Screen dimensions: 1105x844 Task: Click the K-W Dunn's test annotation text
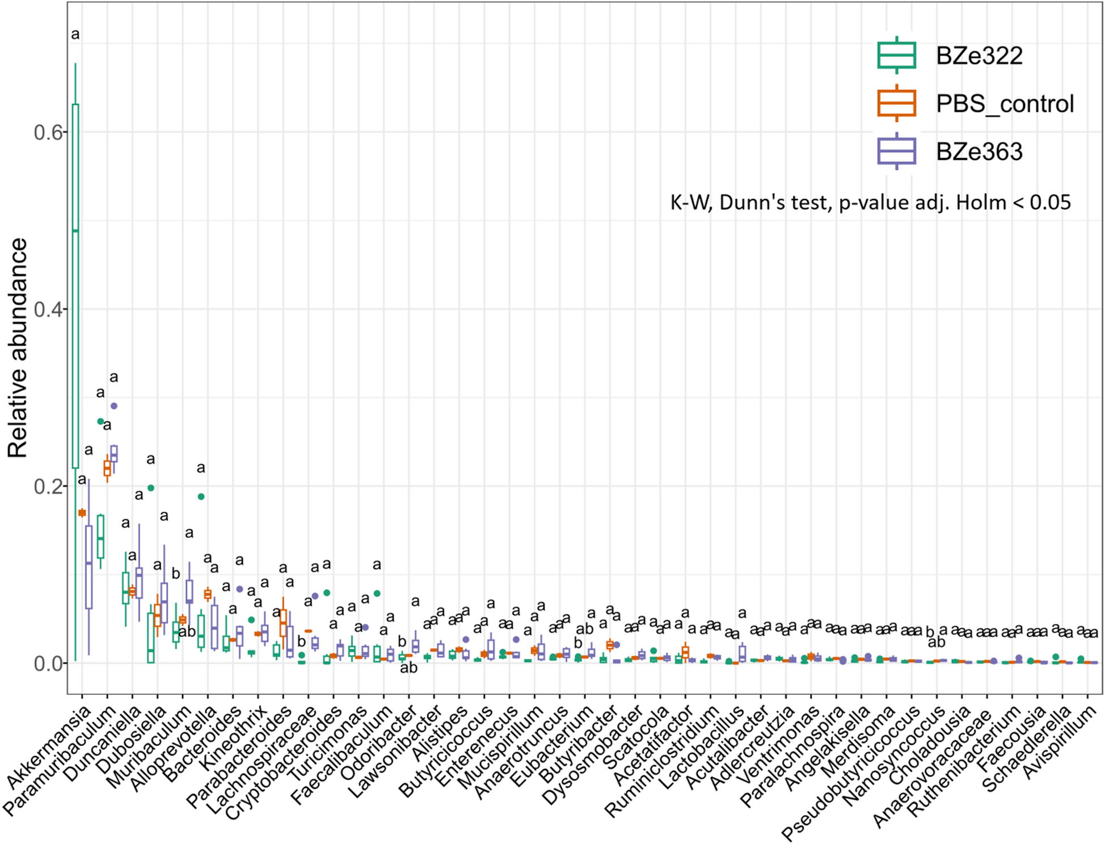pos(870,202)
